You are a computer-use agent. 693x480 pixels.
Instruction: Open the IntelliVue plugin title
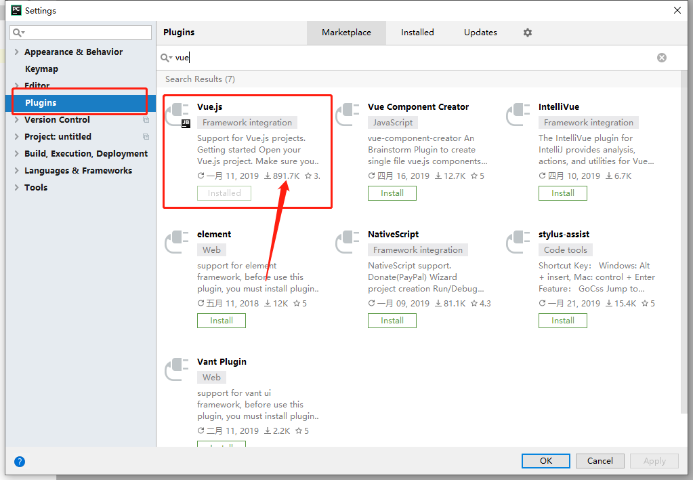(x=559, y=106)
